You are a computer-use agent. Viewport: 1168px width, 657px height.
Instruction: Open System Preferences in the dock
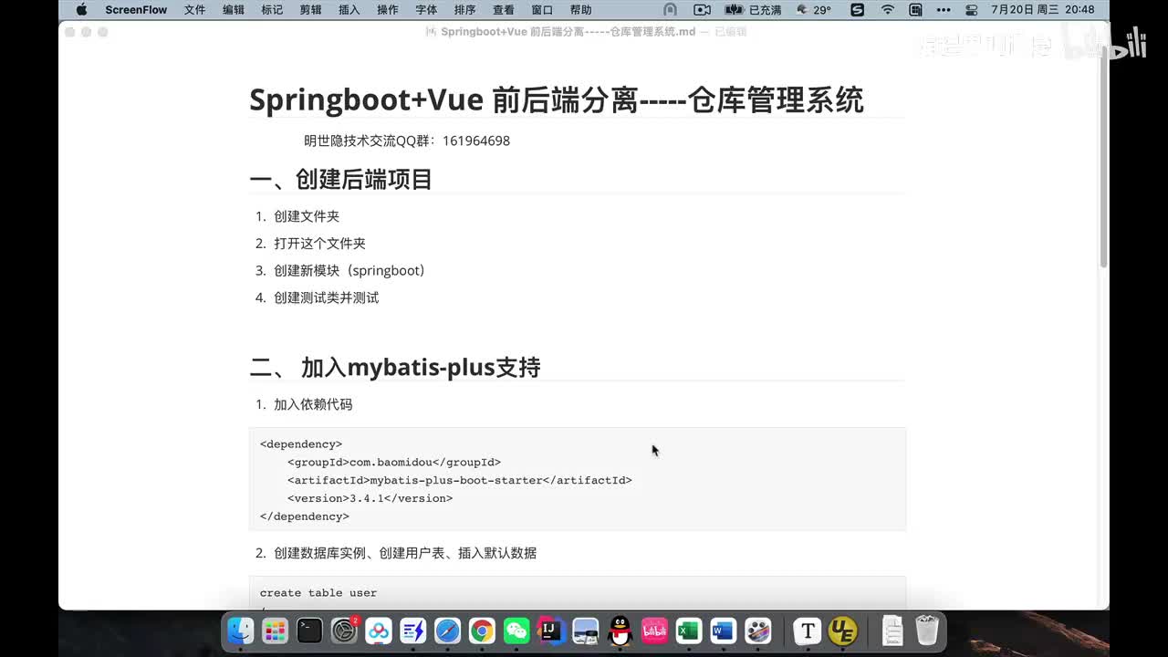tap(344, 631)
